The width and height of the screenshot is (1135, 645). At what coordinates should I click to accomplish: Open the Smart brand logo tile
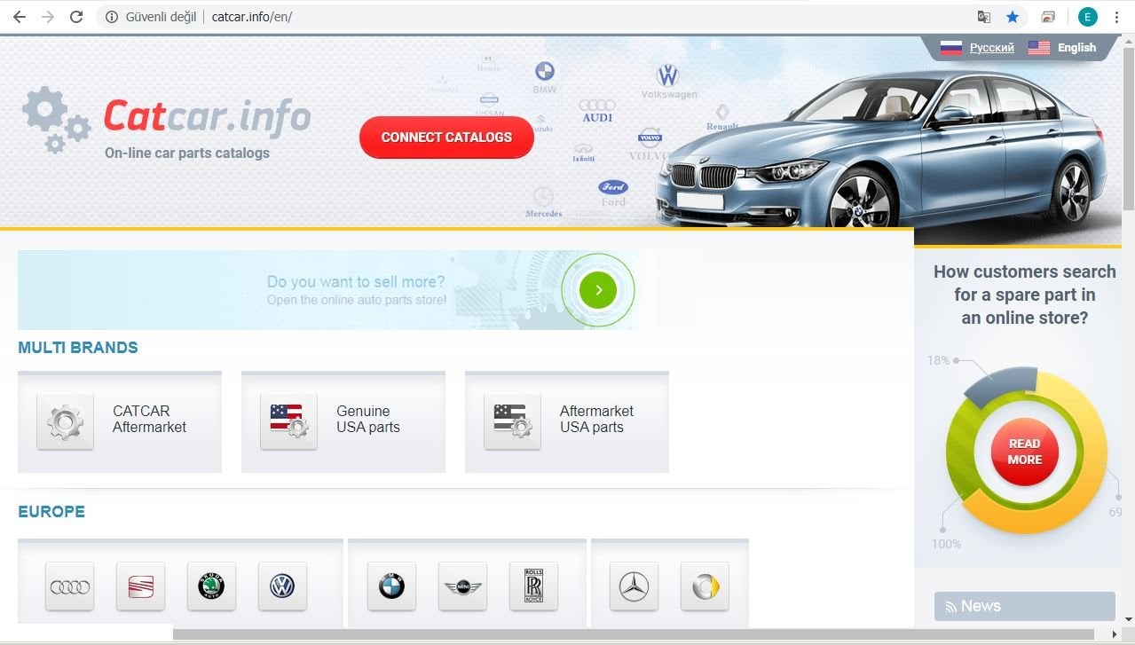705,586
